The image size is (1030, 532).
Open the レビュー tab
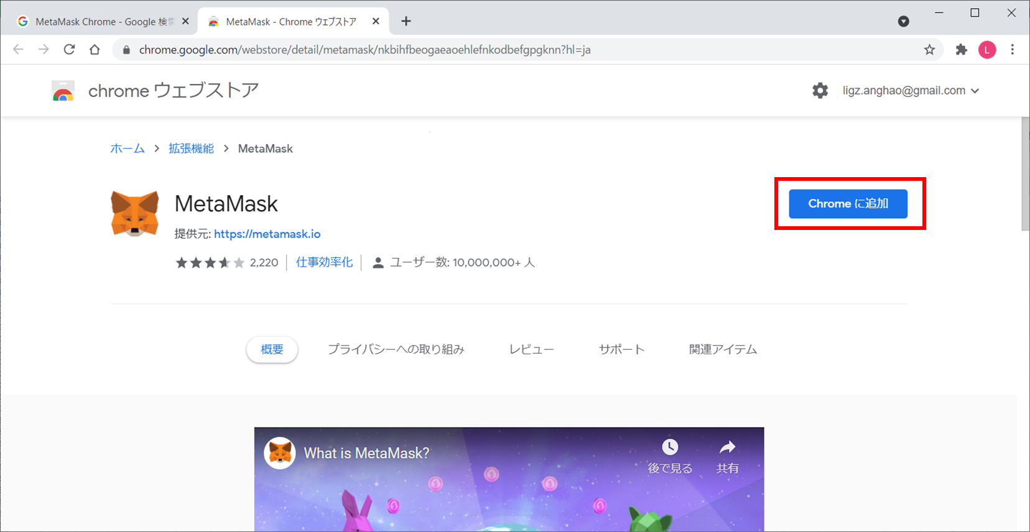point(531,349)
